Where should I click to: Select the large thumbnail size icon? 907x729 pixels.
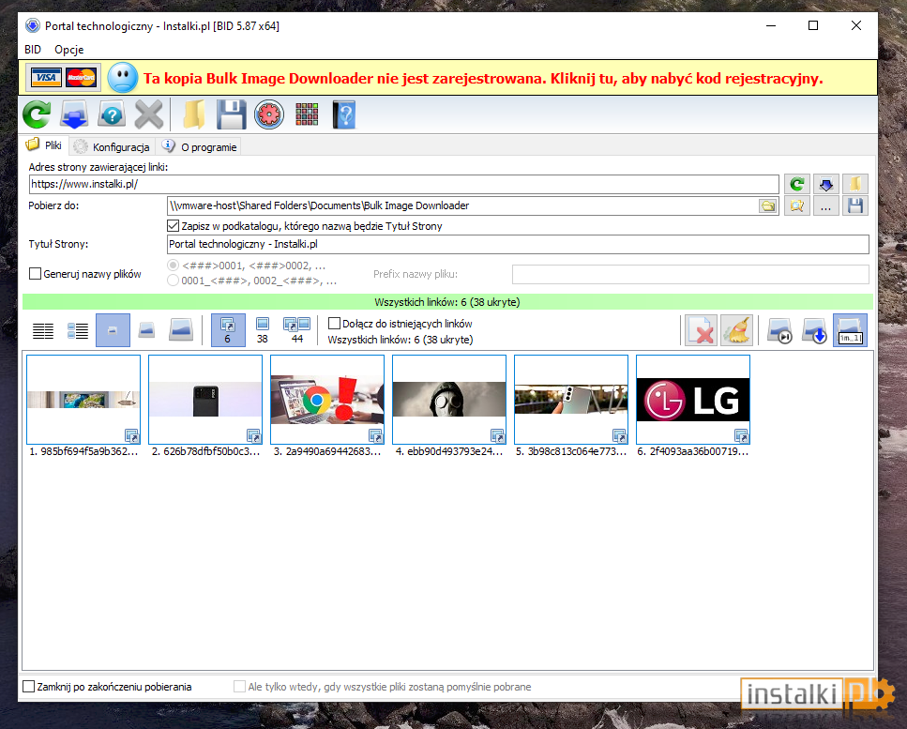(181, 330)
